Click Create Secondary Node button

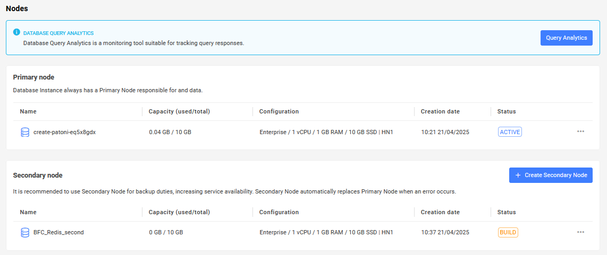tap(551, 175)
